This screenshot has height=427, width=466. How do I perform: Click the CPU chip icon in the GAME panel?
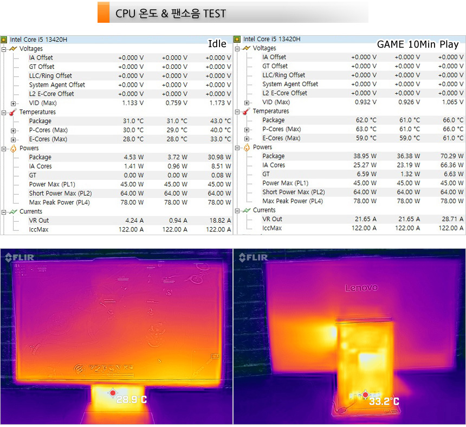click(x=237, y=39)
